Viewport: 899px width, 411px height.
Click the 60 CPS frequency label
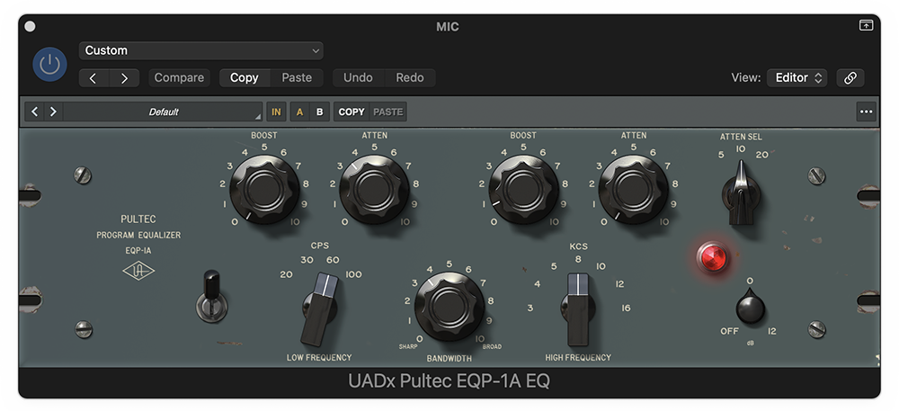(x=333, y=260)
